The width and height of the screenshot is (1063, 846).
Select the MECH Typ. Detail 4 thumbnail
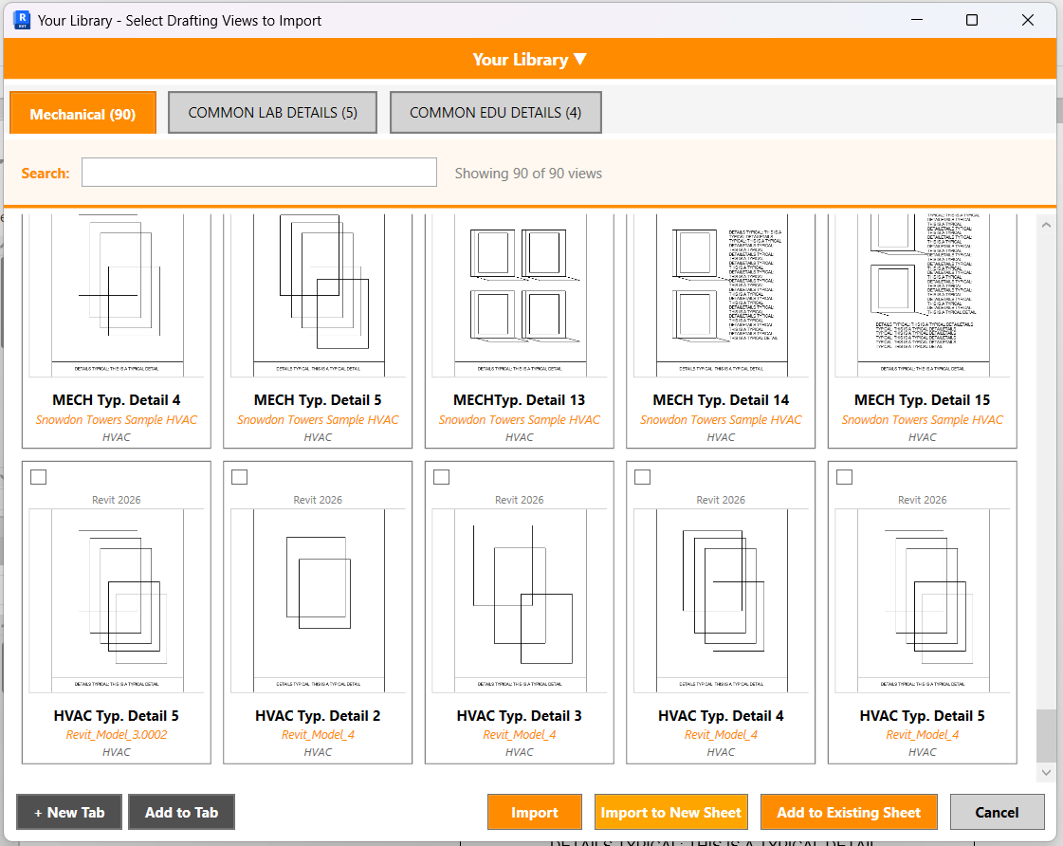[x=116, y=294]
